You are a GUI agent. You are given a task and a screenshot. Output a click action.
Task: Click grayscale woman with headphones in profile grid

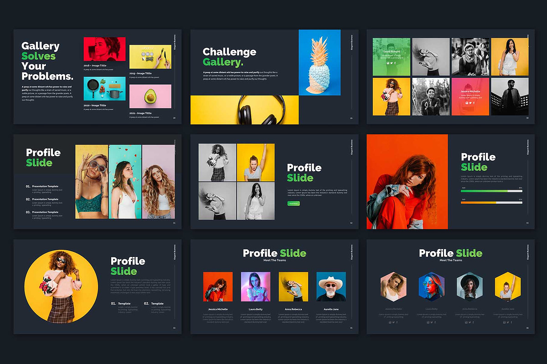[x=217, y=201]
